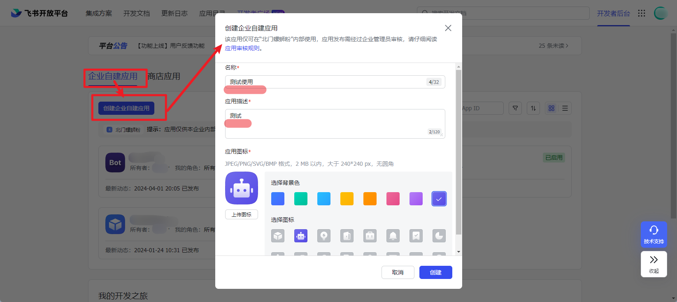Switch to list view layout

[565, 108]
